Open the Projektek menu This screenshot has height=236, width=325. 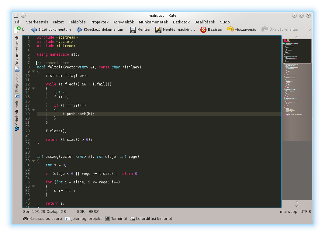[x=99, y=22]
